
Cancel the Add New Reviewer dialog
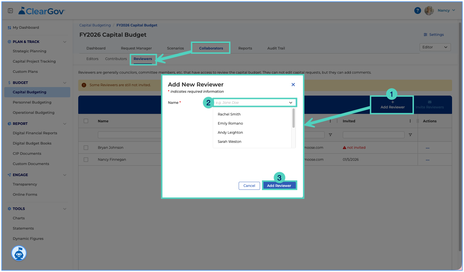point(249,186)
